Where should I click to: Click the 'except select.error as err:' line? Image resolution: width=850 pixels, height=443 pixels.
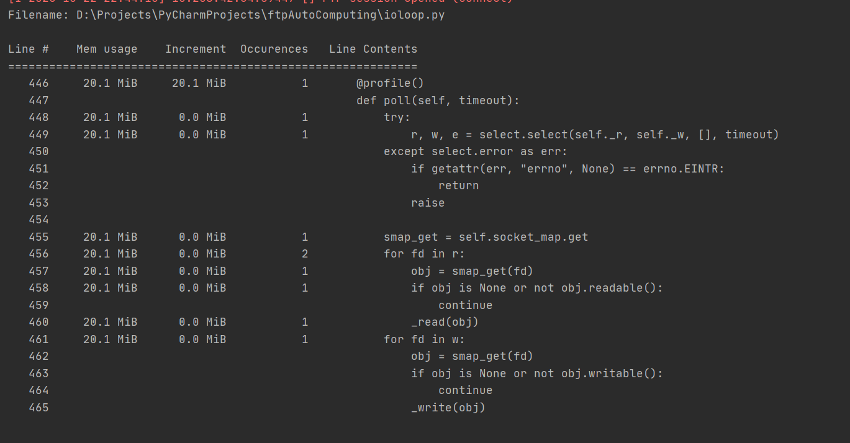pos(476,151)
